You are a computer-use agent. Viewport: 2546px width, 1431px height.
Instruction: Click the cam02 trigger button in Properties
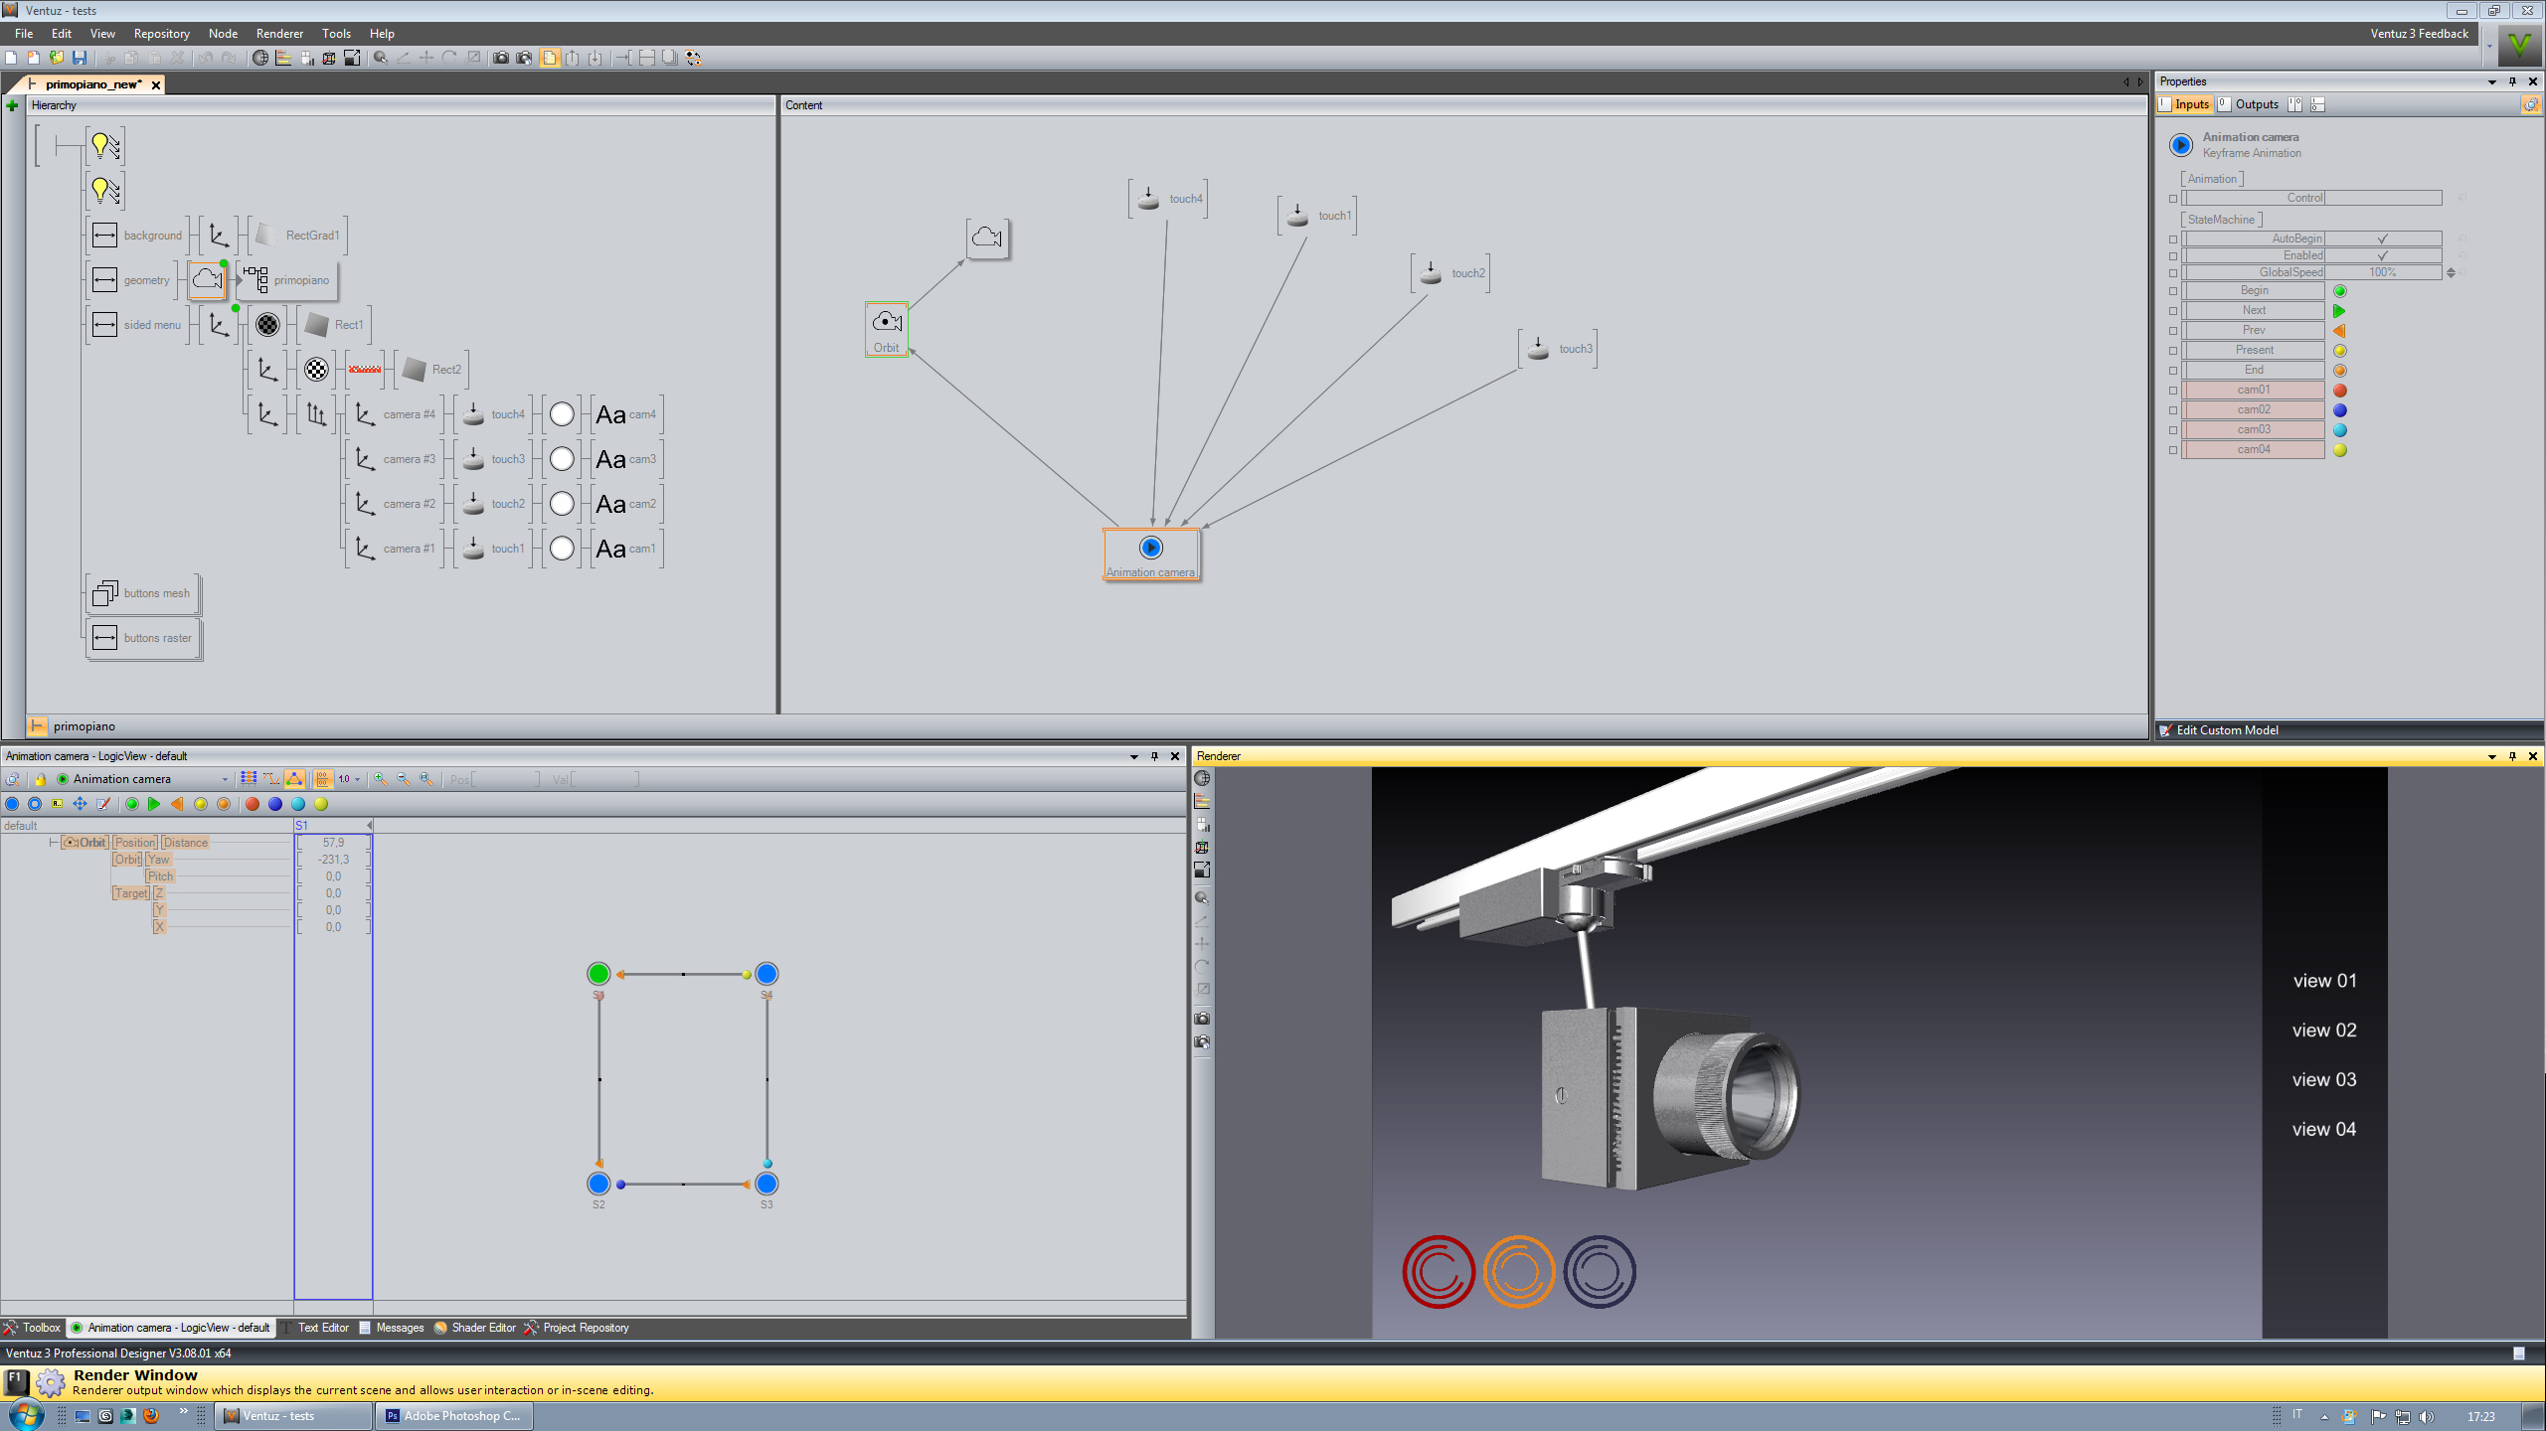[2254, 409]
